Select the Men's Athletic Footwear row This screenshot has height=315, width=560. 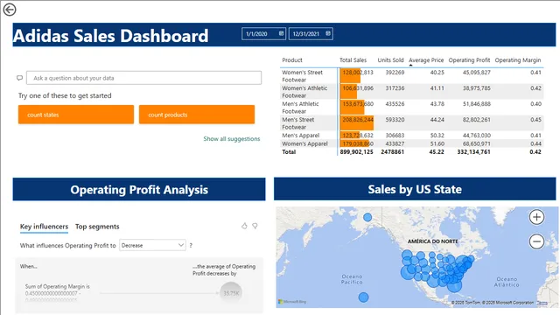click(x=412, y=107)
